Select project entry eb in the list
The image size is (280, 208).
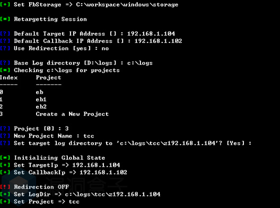pos(39,92)
